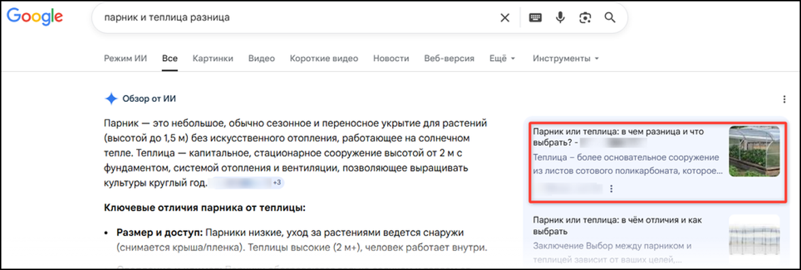
Task: Open the 'Новости' tab
Action: (x=391, y=58)
